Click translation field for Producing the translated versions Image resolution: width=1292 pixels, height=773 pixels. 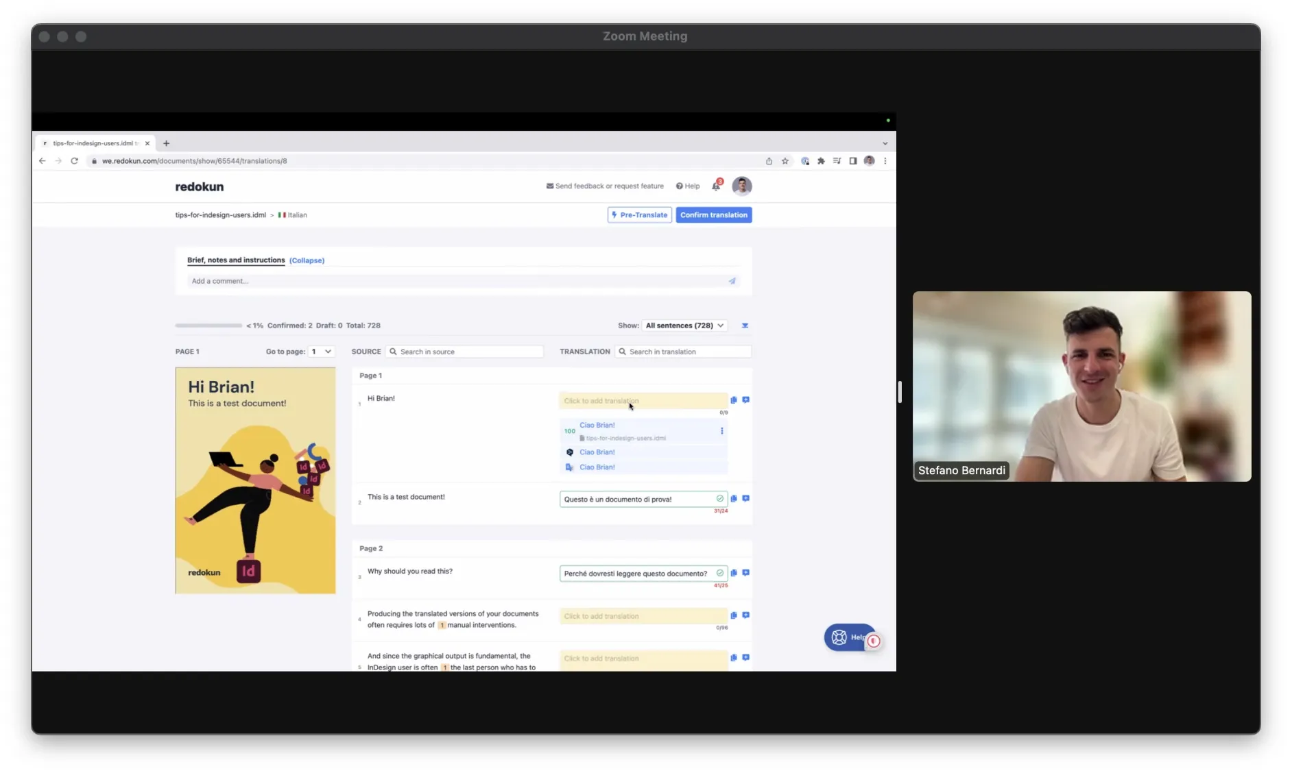[643, 616]
